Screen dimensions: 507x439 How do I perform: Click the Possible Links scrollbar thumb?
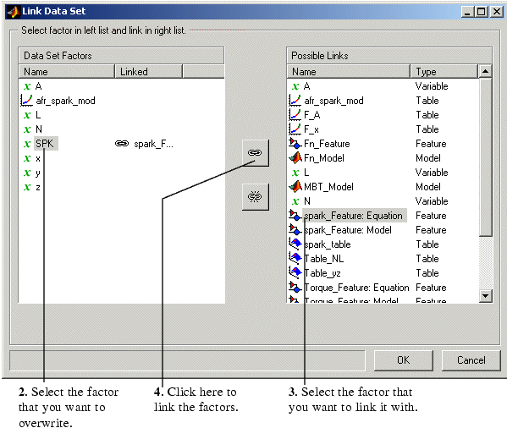pos(485,157)
